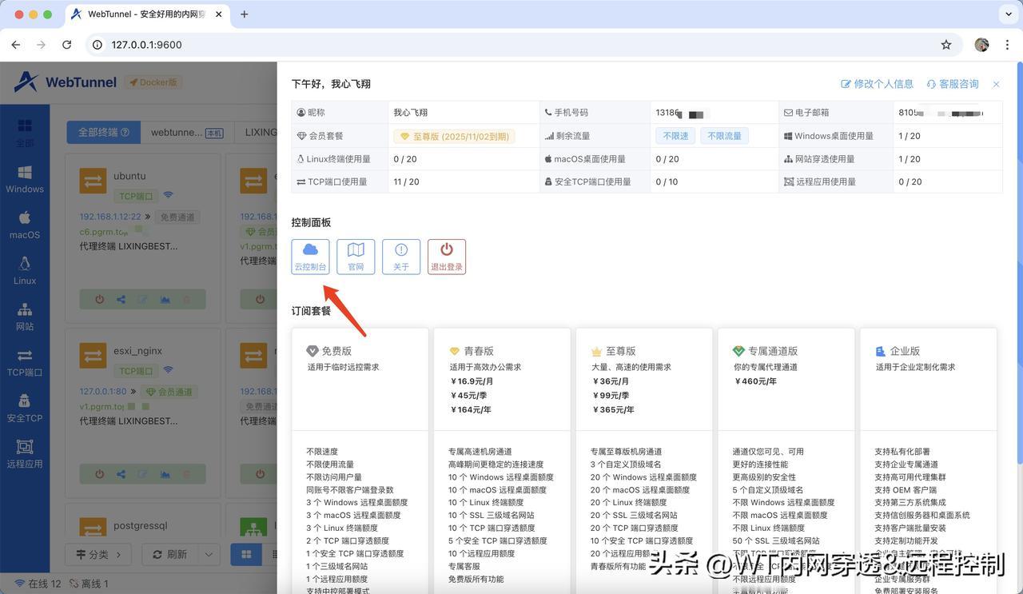The width and height of the screenshot is (1023, 594).
Task: Click the 不限速 tag
Action: (x=675, y=136)
